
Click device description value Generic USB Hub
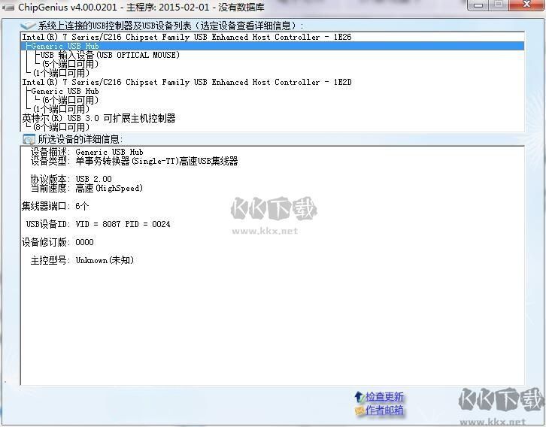109,152
